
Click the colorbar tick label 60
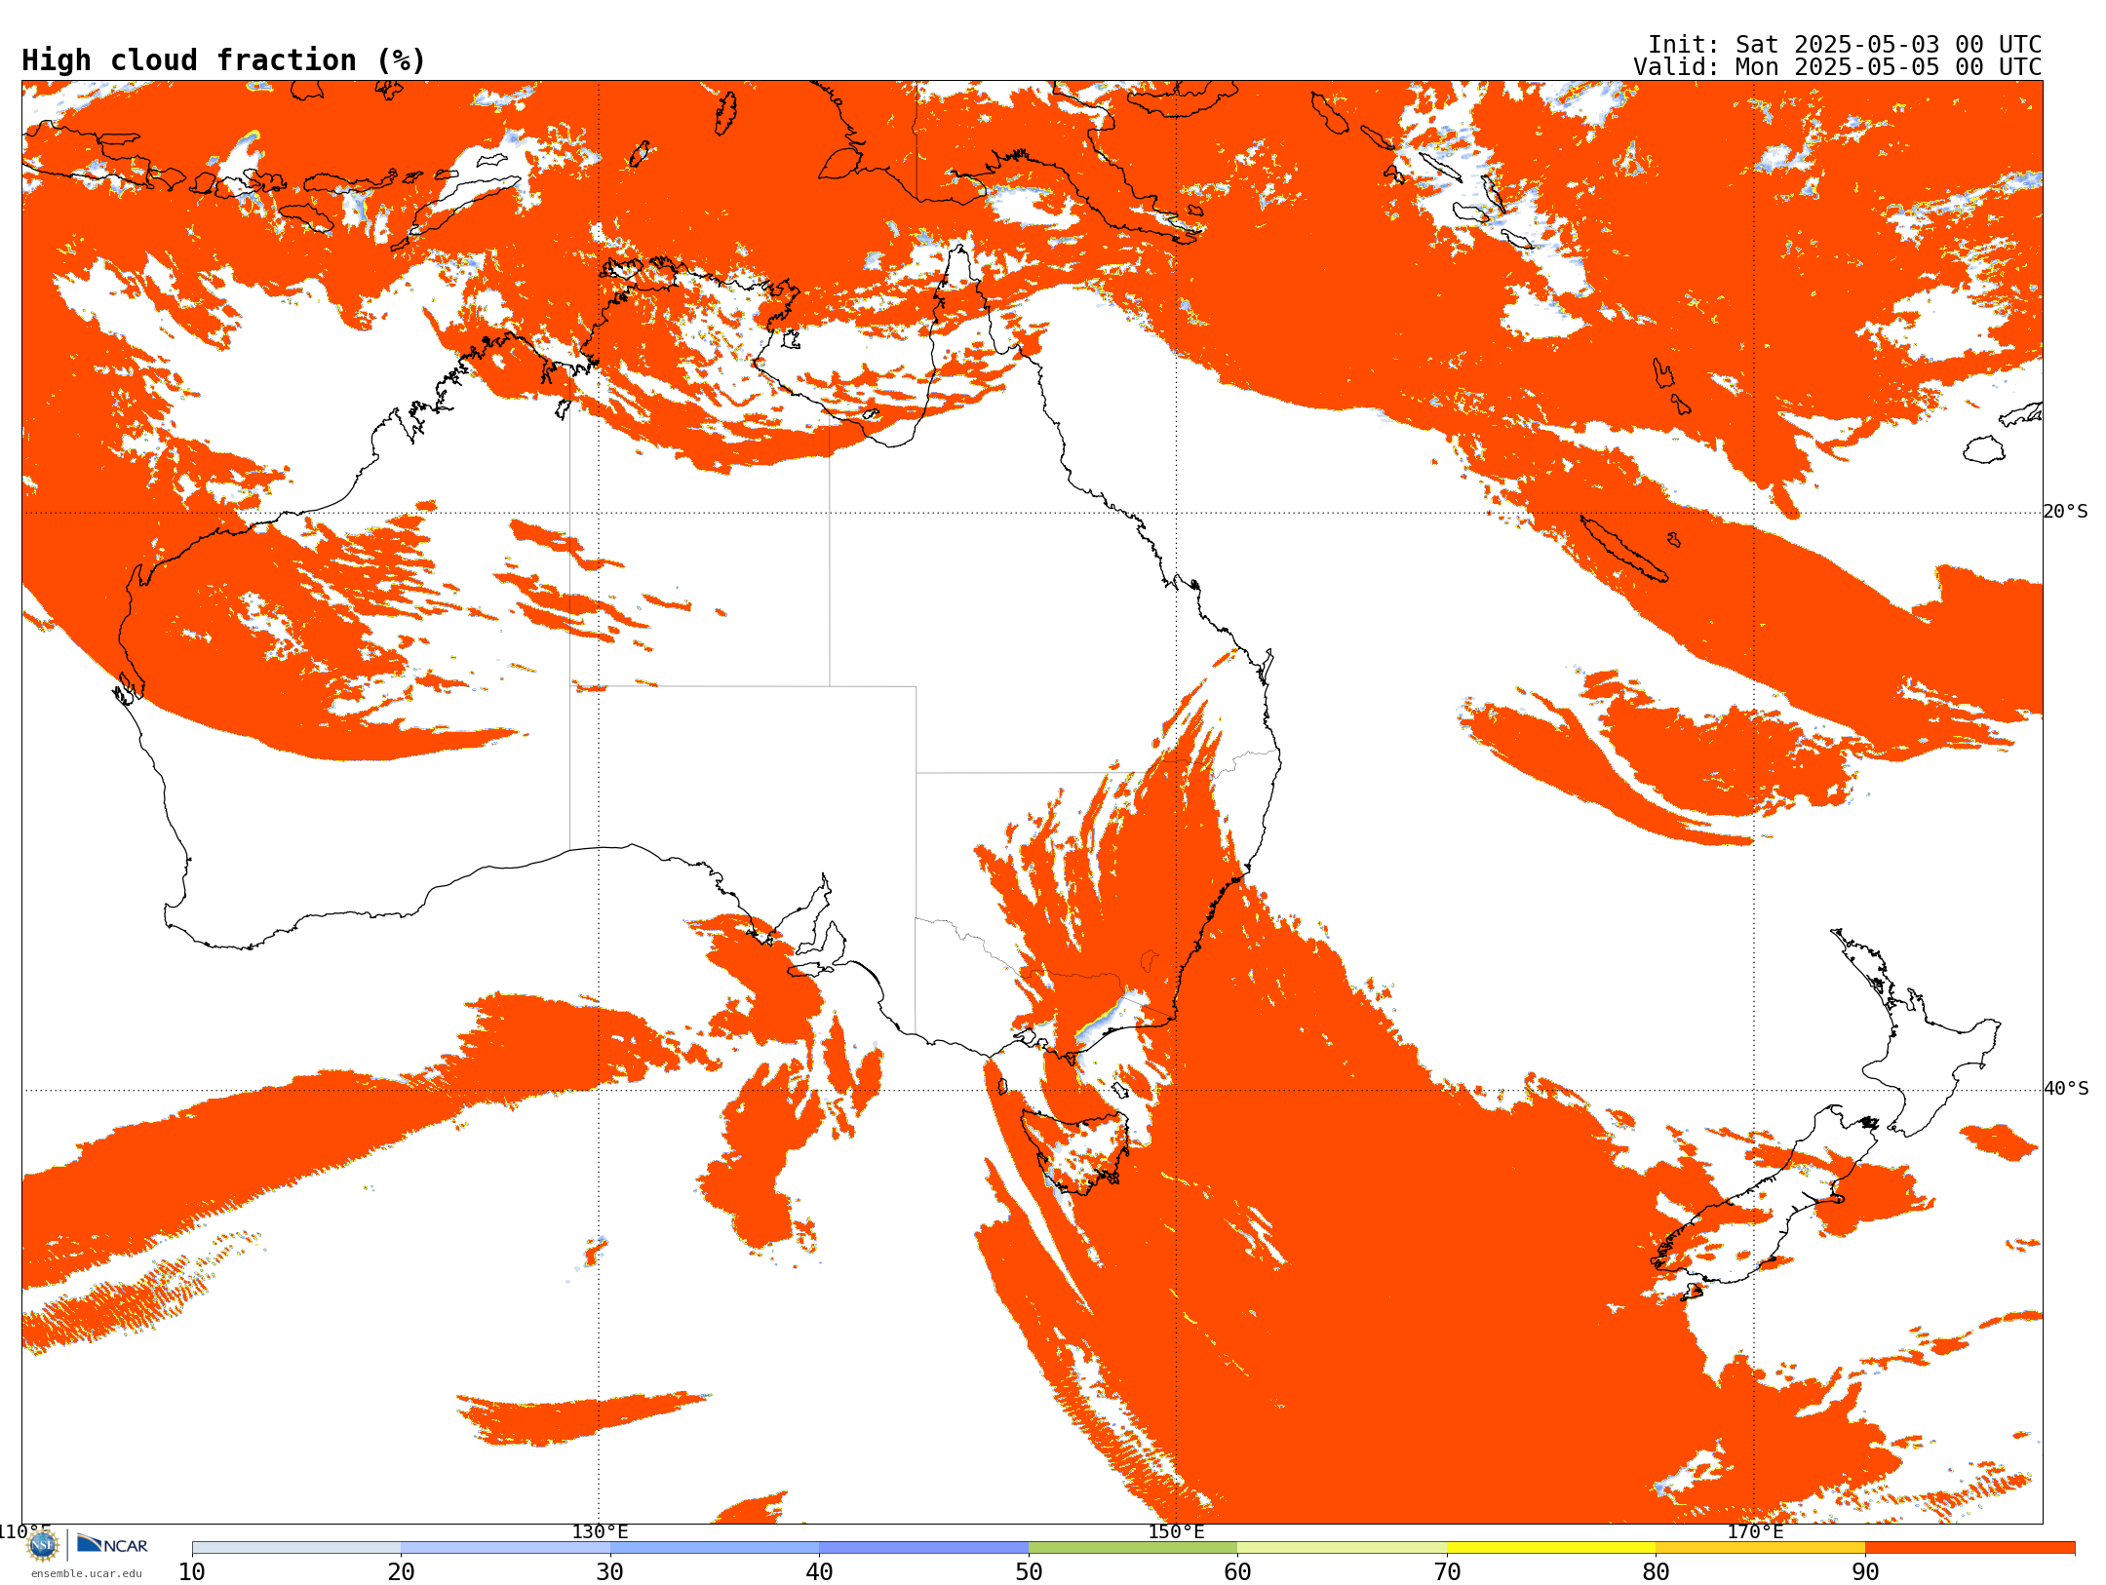pos(1237,1572)
